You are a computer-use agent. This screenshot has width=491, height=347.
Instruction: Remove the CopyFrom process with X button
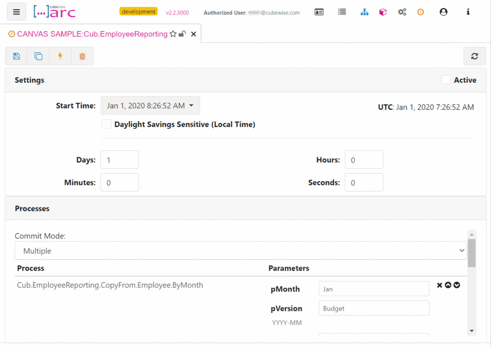click(x=439, y=285)
